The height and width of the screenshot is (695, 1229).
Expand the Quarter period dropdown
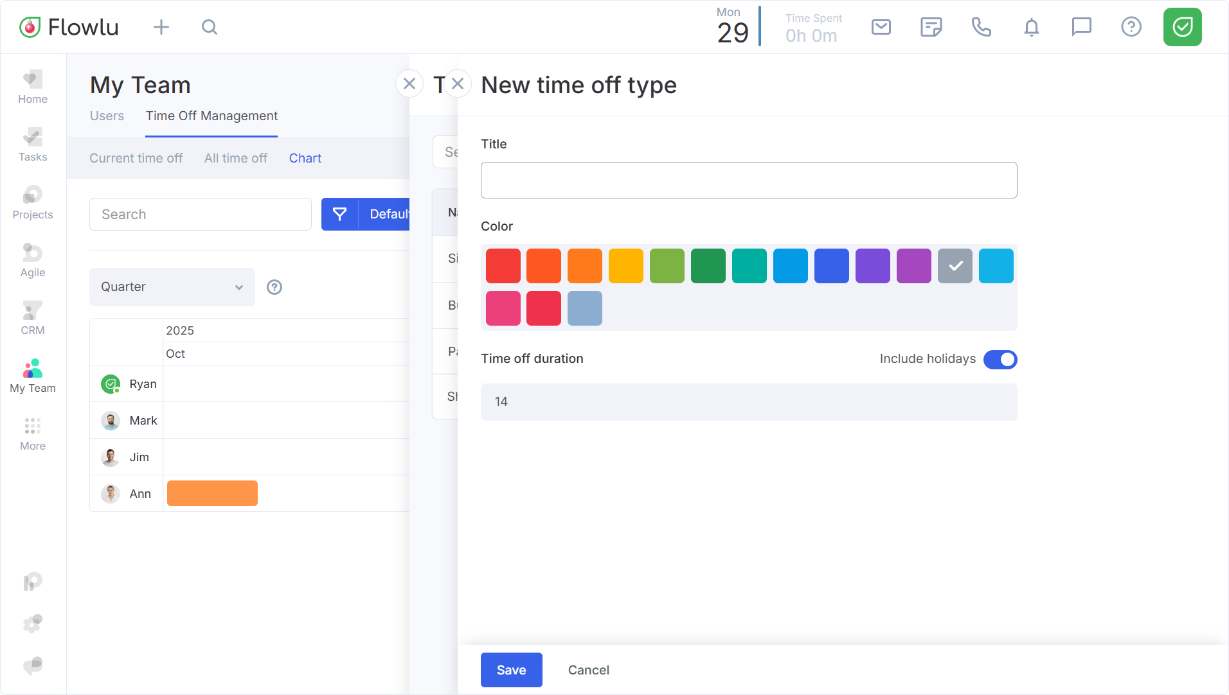click(x=172, y=287)
